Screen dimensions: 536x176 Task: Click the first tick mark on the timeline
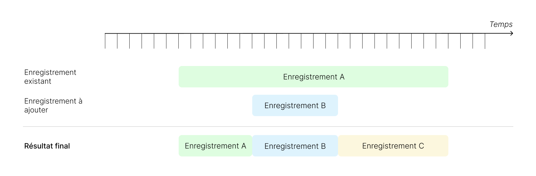tap(105, 41)
